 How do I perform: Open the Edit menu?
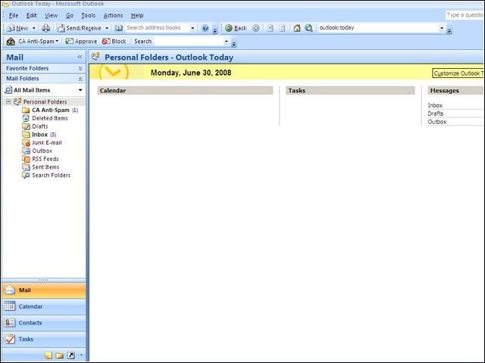click(x=31, y=15)
